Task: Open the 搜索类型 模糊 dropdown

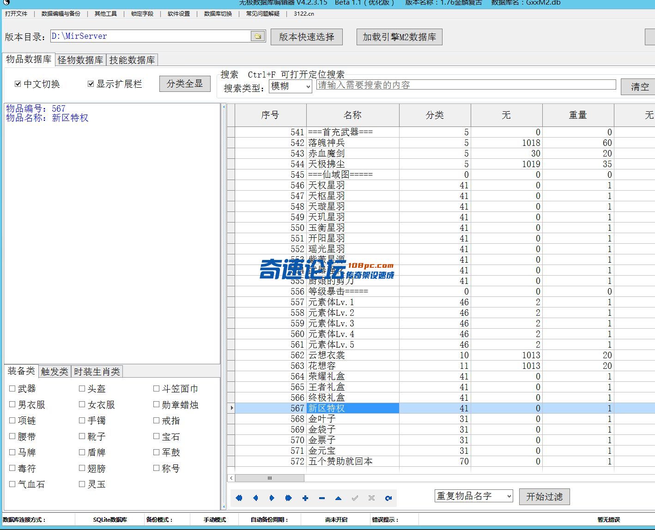Action: point(290,86)
